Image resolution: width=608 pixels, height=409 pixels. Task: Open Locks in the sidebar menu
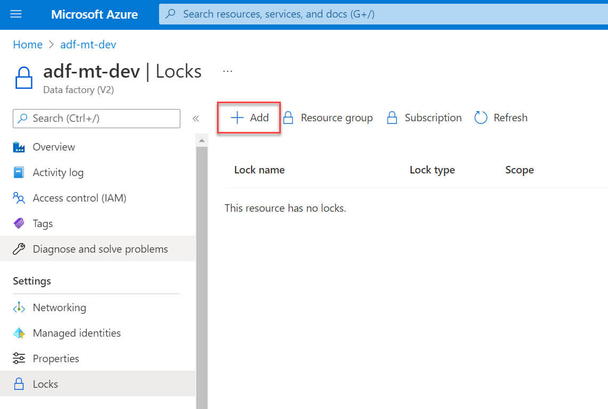[45, 384]
